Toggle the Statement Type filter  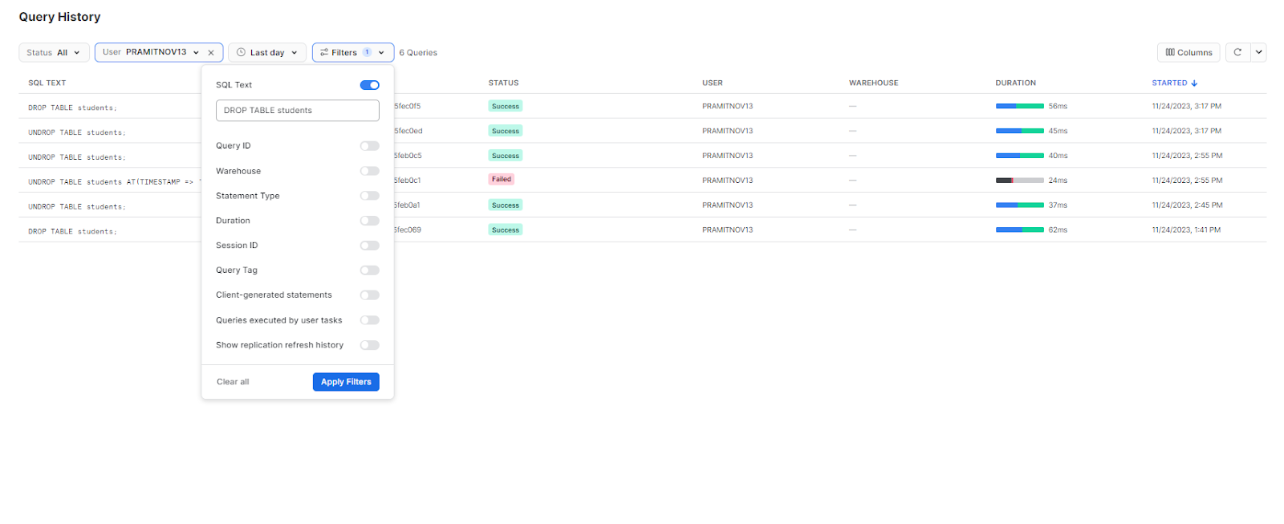[369, 196]
